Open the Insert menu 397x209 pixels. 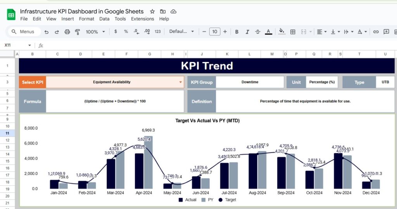point(67,19)
